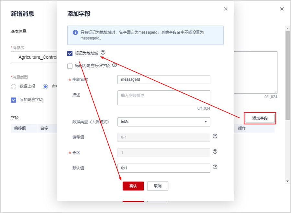Click the scrollbar down arrow on right

(x=287, y=181)
